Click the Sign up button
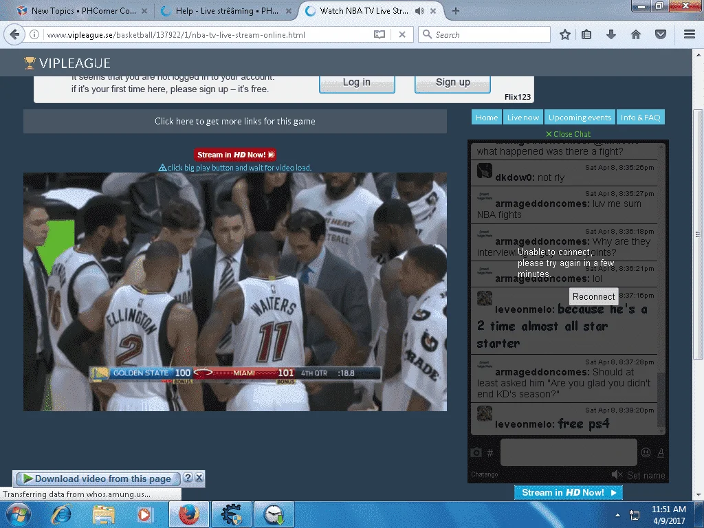The width and height of the screenshot is (704, 528). (x=452, y=82)
